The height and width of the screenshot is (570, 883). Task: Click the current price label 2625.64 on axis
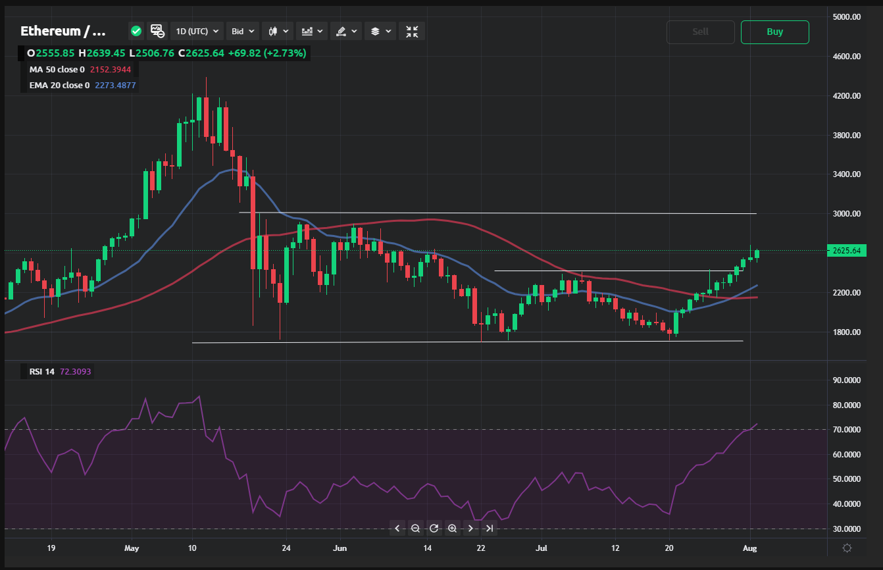pyautogui.click(x=847, y=251)
